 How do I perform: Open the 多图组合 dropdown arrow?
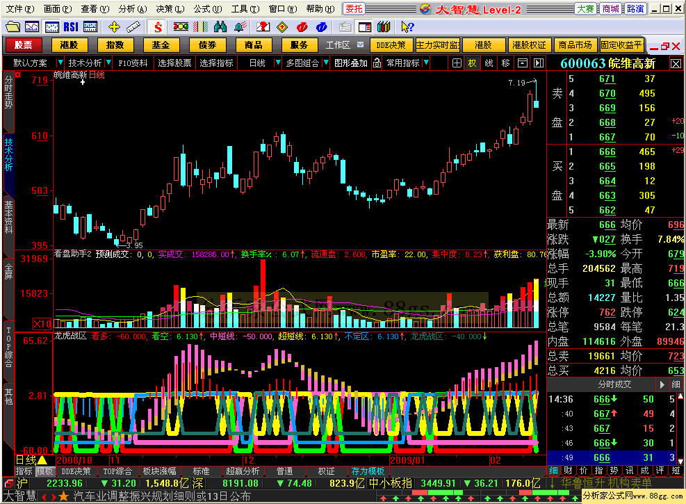point(325,63)
